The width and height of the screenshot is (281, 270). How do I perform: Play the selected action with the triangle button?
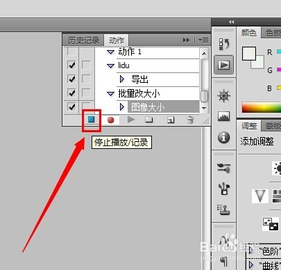(131, 120)
